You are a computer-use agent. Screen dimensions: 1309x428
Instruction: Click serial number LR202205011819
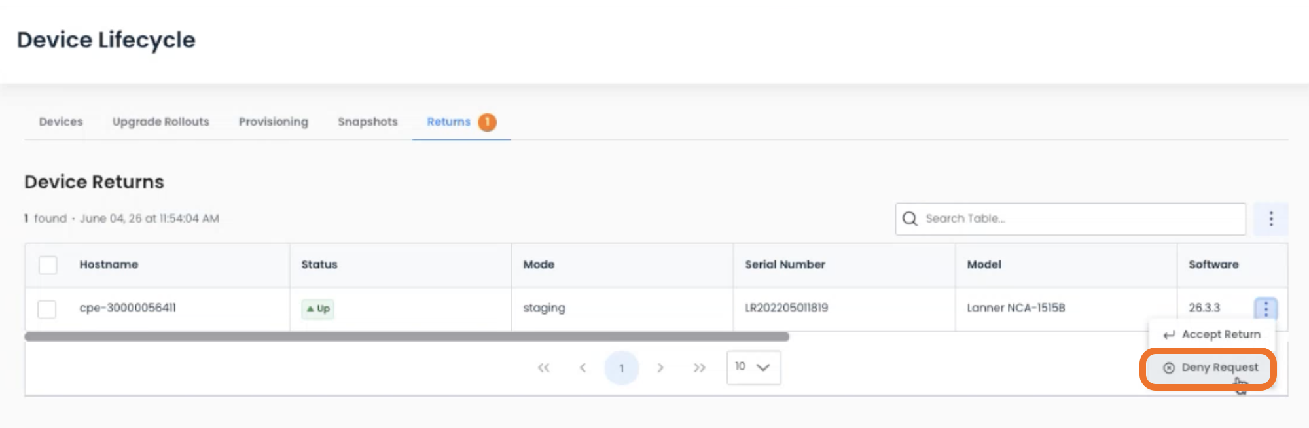[786, 308]
